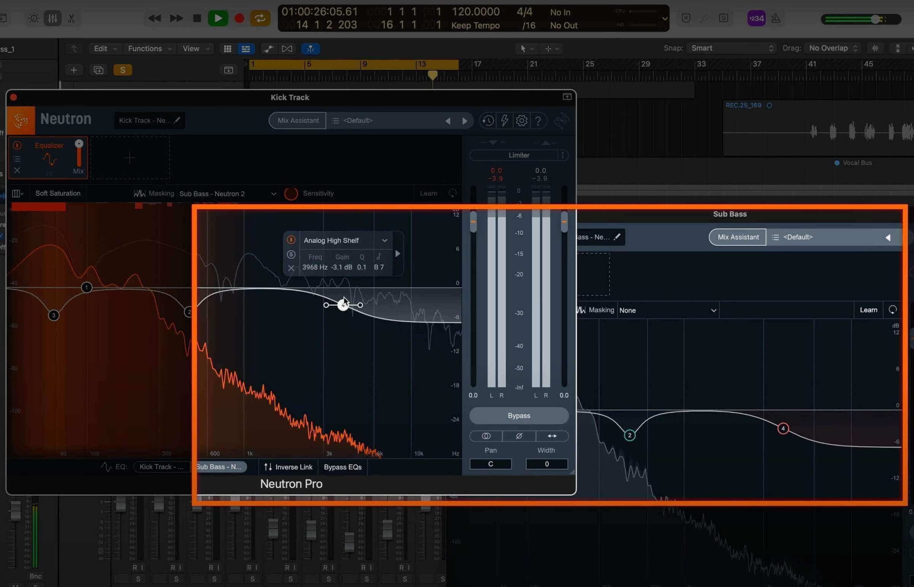Enable the metronome click icon

pos(775,18)
